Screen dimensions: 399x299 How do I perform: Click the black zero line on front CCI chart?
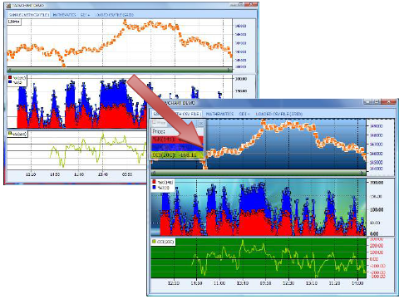coord(259,259)
